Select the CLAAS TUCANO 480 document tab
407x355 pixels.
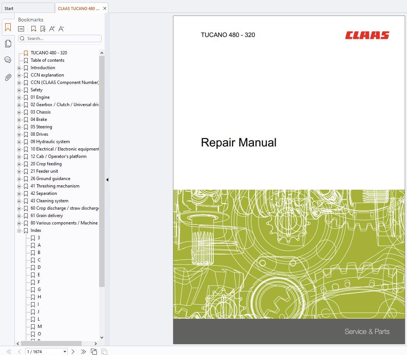click(x=78, y=9)
